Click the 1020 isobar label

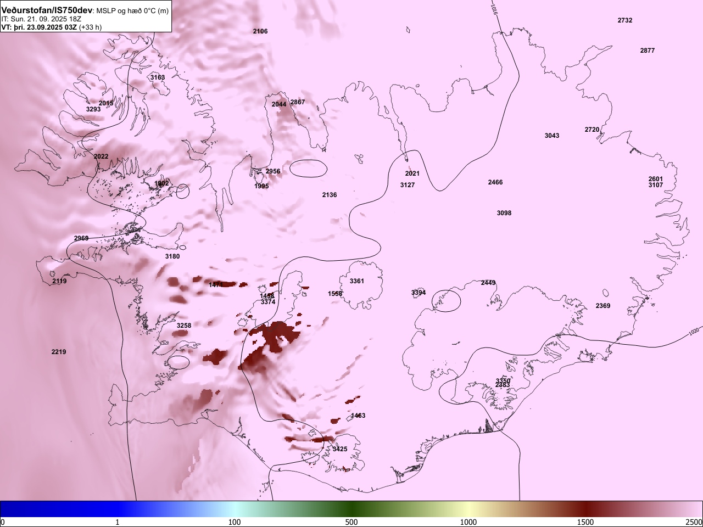pyautogui.click(x=695, y=332)
